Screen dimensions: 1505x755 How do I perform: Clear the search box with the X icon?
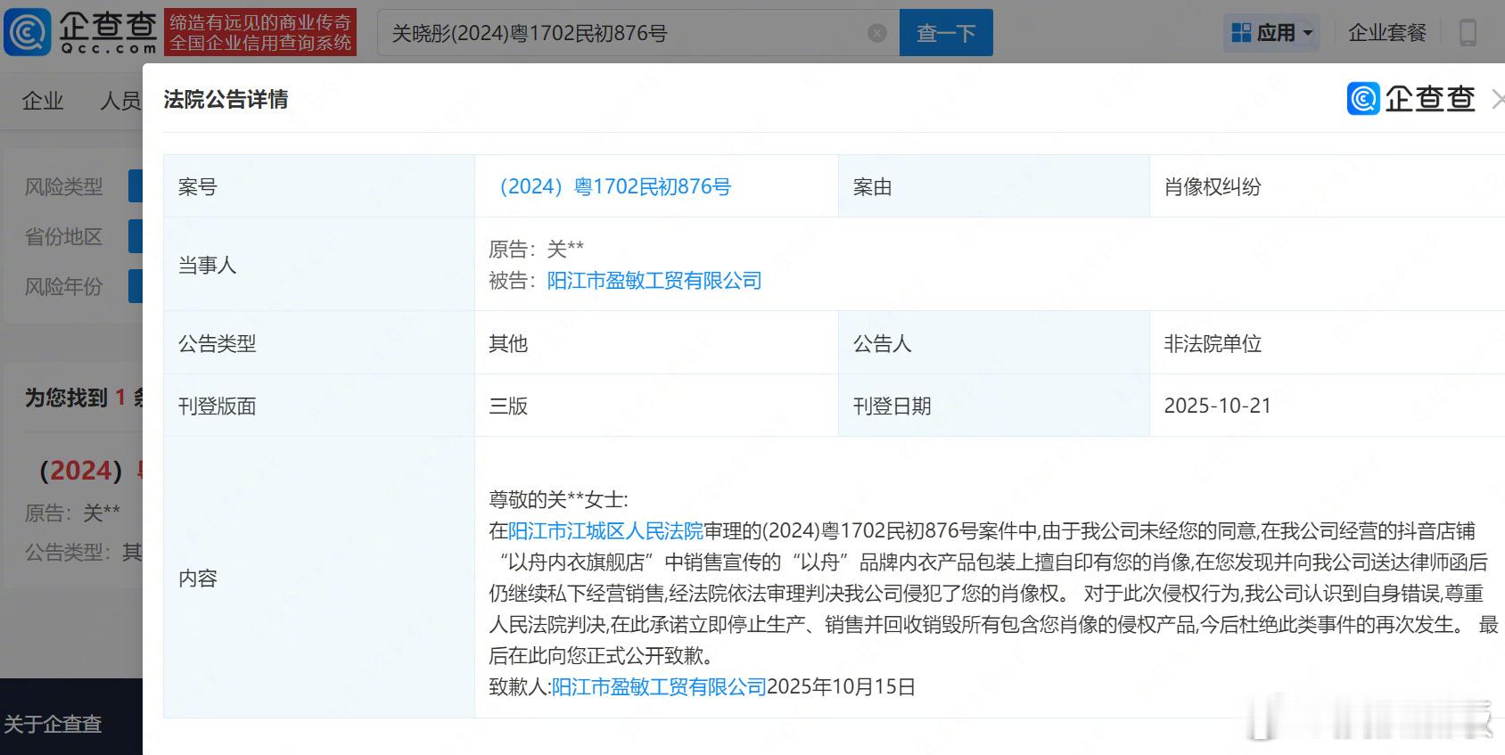877,33
